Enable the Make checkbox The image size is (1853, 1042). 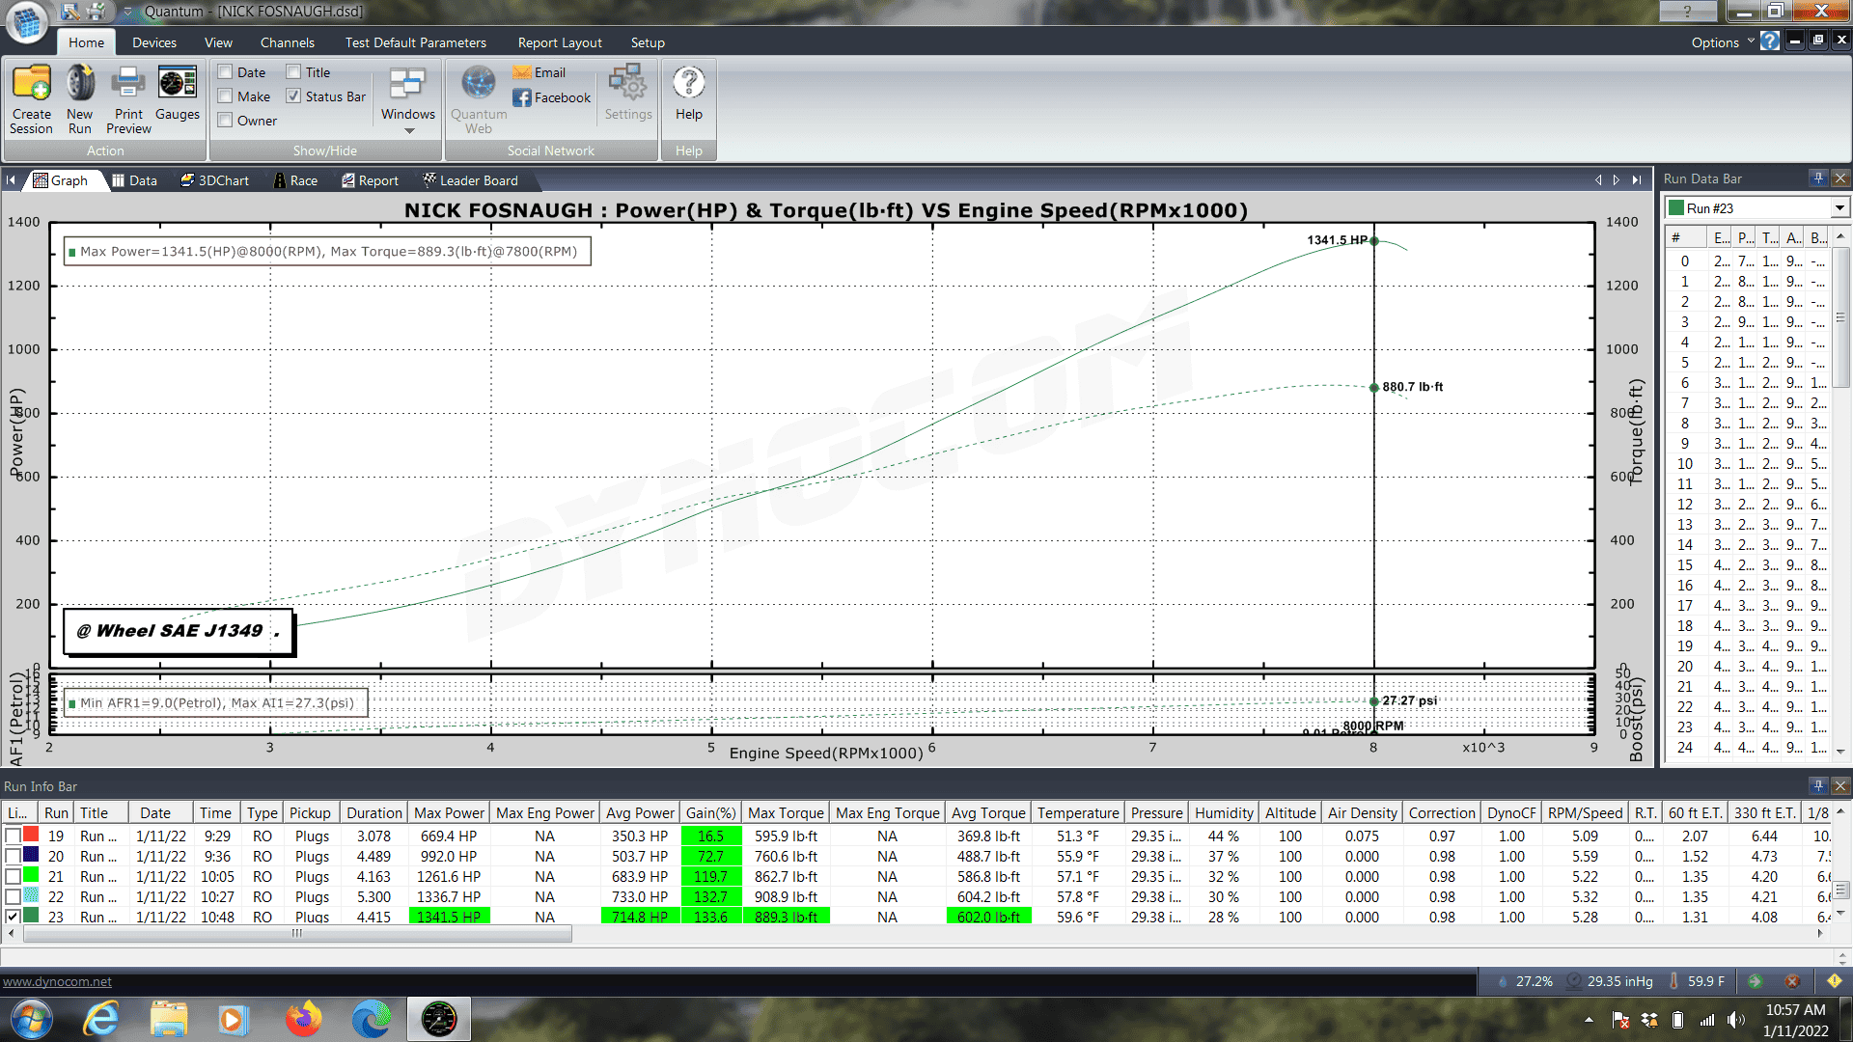point(225,96)
